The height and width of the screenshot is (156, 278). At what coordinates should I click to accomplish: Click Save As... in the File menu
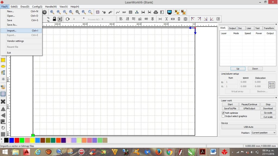point(12,25)
